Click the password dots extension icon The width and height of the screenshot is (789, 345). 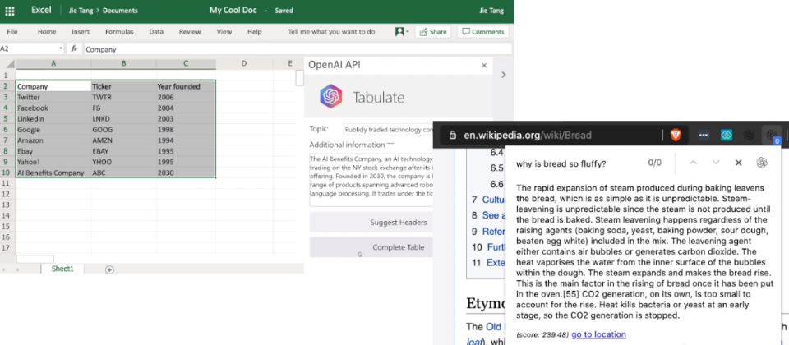coord(703,135)
